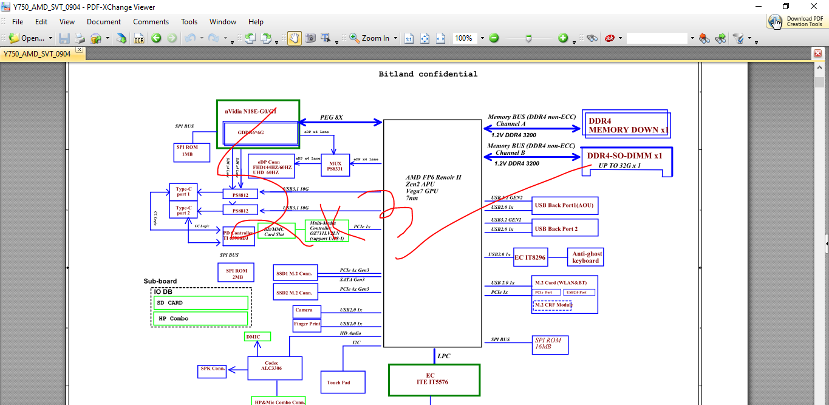The height and width of the screenshot is (405, 829).
Task: Click the Scan to PDF icon
Action: (96, 38)
